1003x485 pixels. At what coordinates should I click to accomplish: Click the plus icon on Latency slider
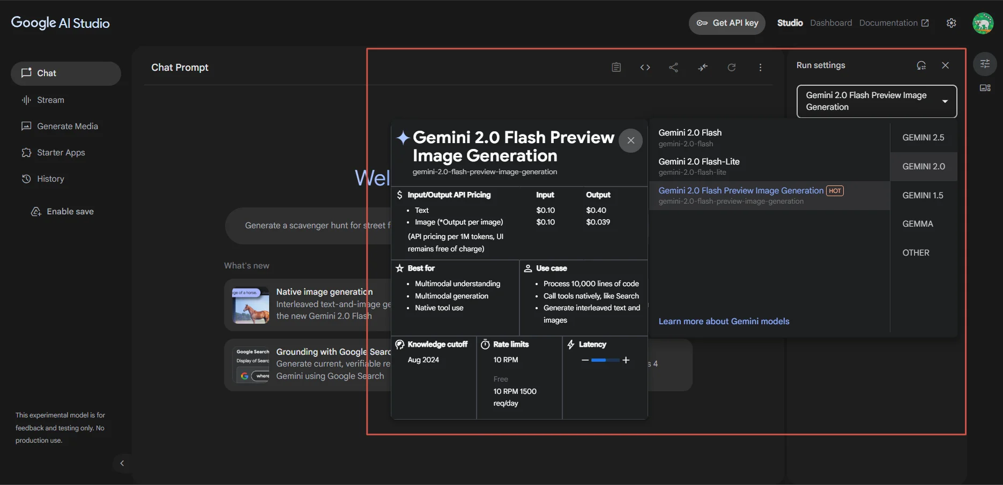pyautogui.click(x=626, y=360)
